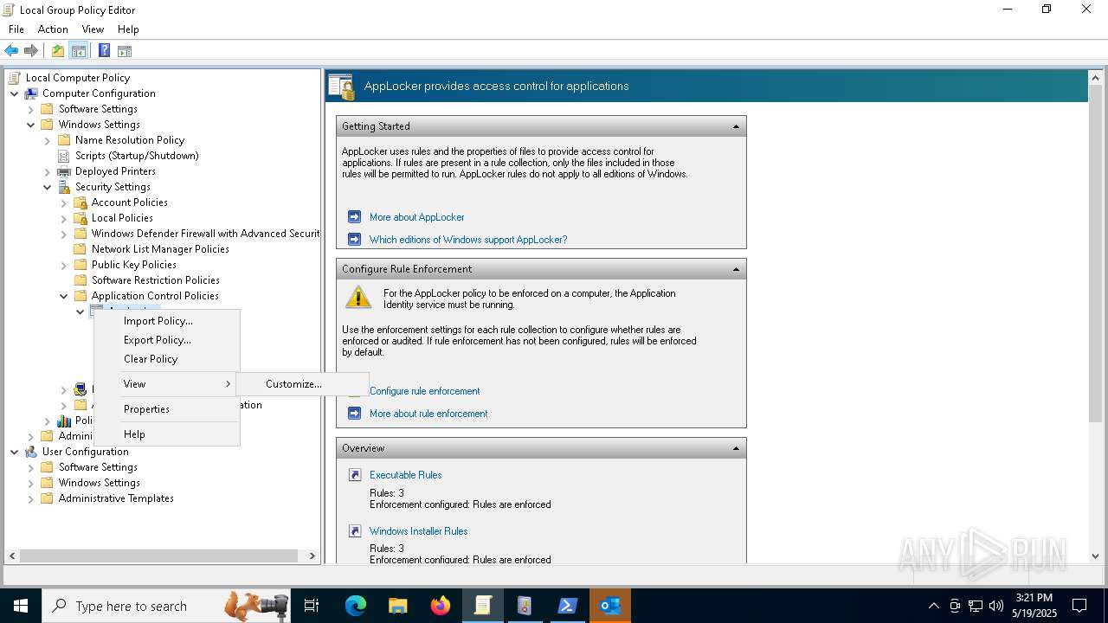Open the File menu
The width and height of the screenshot is (1108, 623).
16,29
